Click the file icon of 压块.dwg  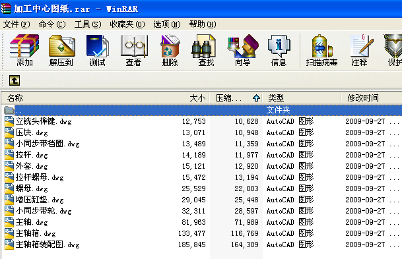pos(9,132)
